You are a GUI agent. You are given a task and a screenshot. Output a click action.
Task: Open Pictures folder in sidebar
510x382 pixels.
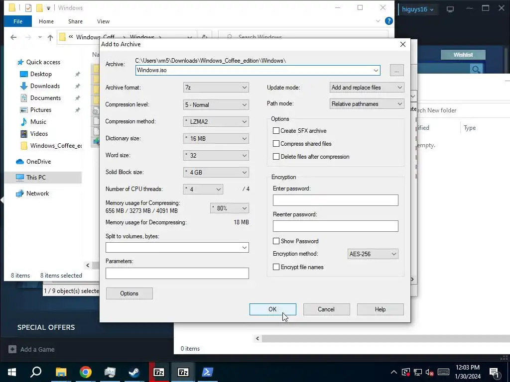click(x=41, y=110)
